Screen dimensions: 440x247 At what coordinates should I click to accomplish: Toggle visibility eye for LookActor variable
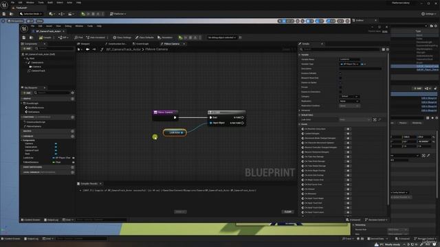(x=74, y=158)
